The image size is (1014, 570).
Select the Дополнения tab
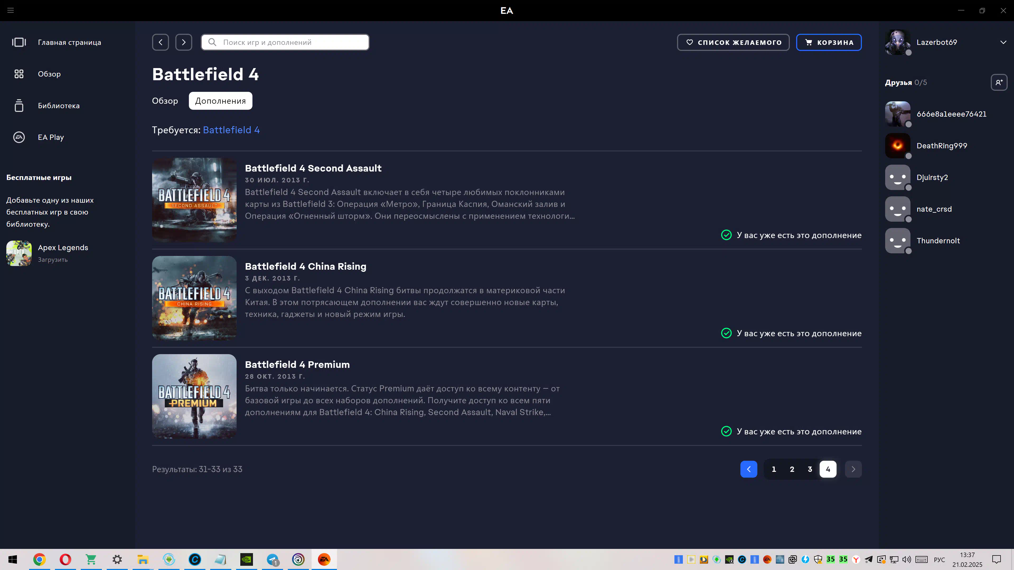point(220,101)
